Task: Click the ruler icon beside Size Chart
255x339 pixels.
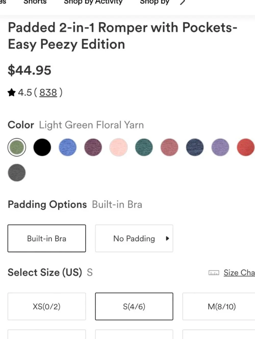Action: (214, 273)
